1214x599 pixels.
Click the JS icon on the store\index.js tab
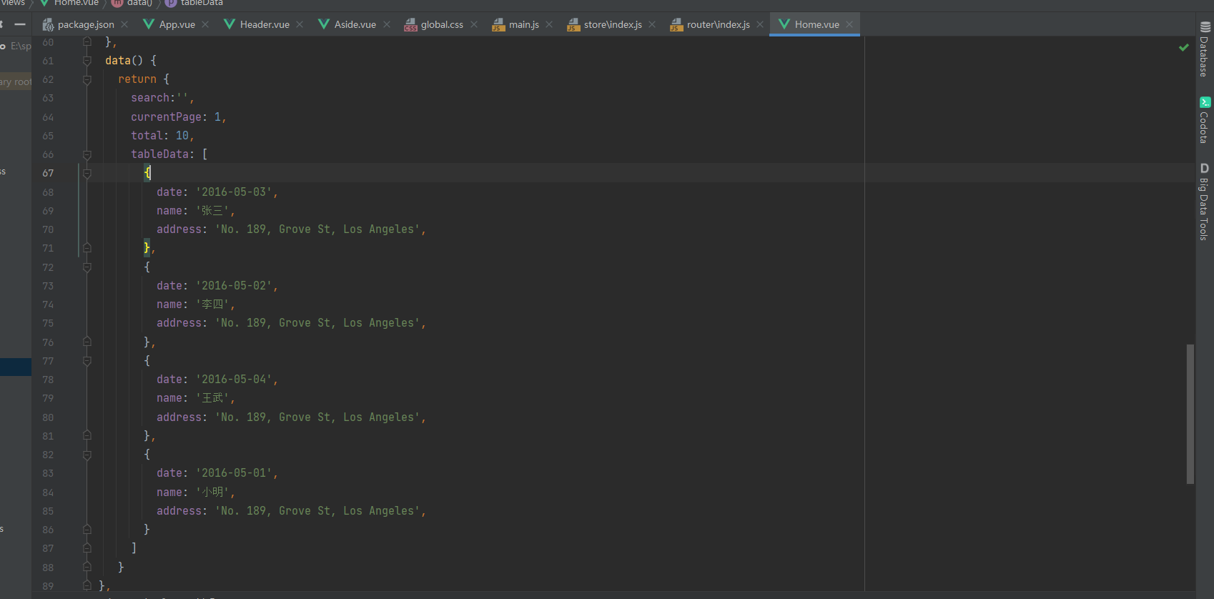[x=573, y=25]
